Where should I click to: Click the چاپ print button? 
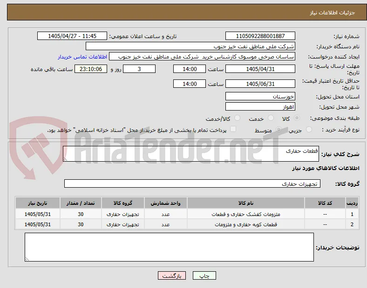[x=204, y=275]
